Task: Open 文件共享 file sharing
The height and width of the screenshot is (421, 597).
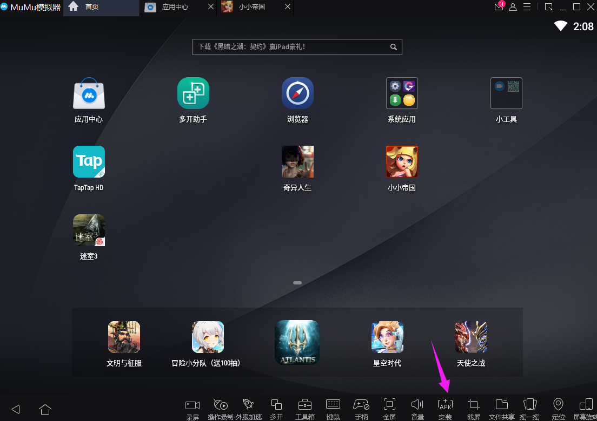Action: (x=501, y=409)
